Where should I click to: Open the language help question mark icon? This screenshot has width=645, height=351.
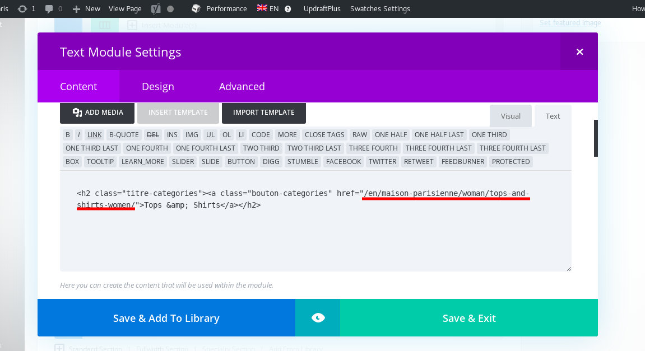pos(288,8)
